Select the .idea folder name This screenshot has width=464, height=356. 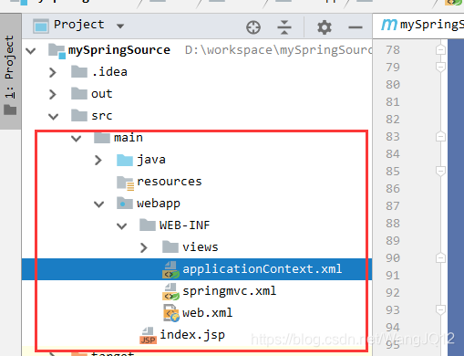coord(109,72)
